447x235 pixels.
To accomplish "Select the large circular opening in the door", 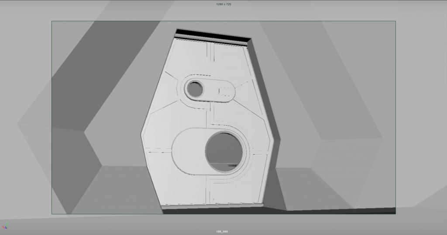I will [x=223, y=151].
